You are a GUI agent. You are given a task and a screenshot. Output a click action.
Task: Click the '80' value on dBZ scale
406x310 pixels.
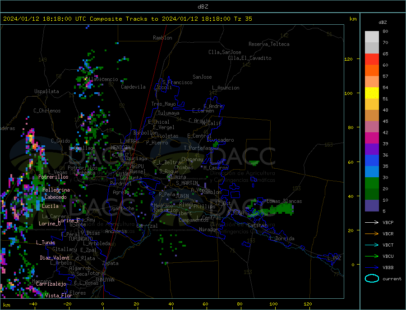pos(385,31)
